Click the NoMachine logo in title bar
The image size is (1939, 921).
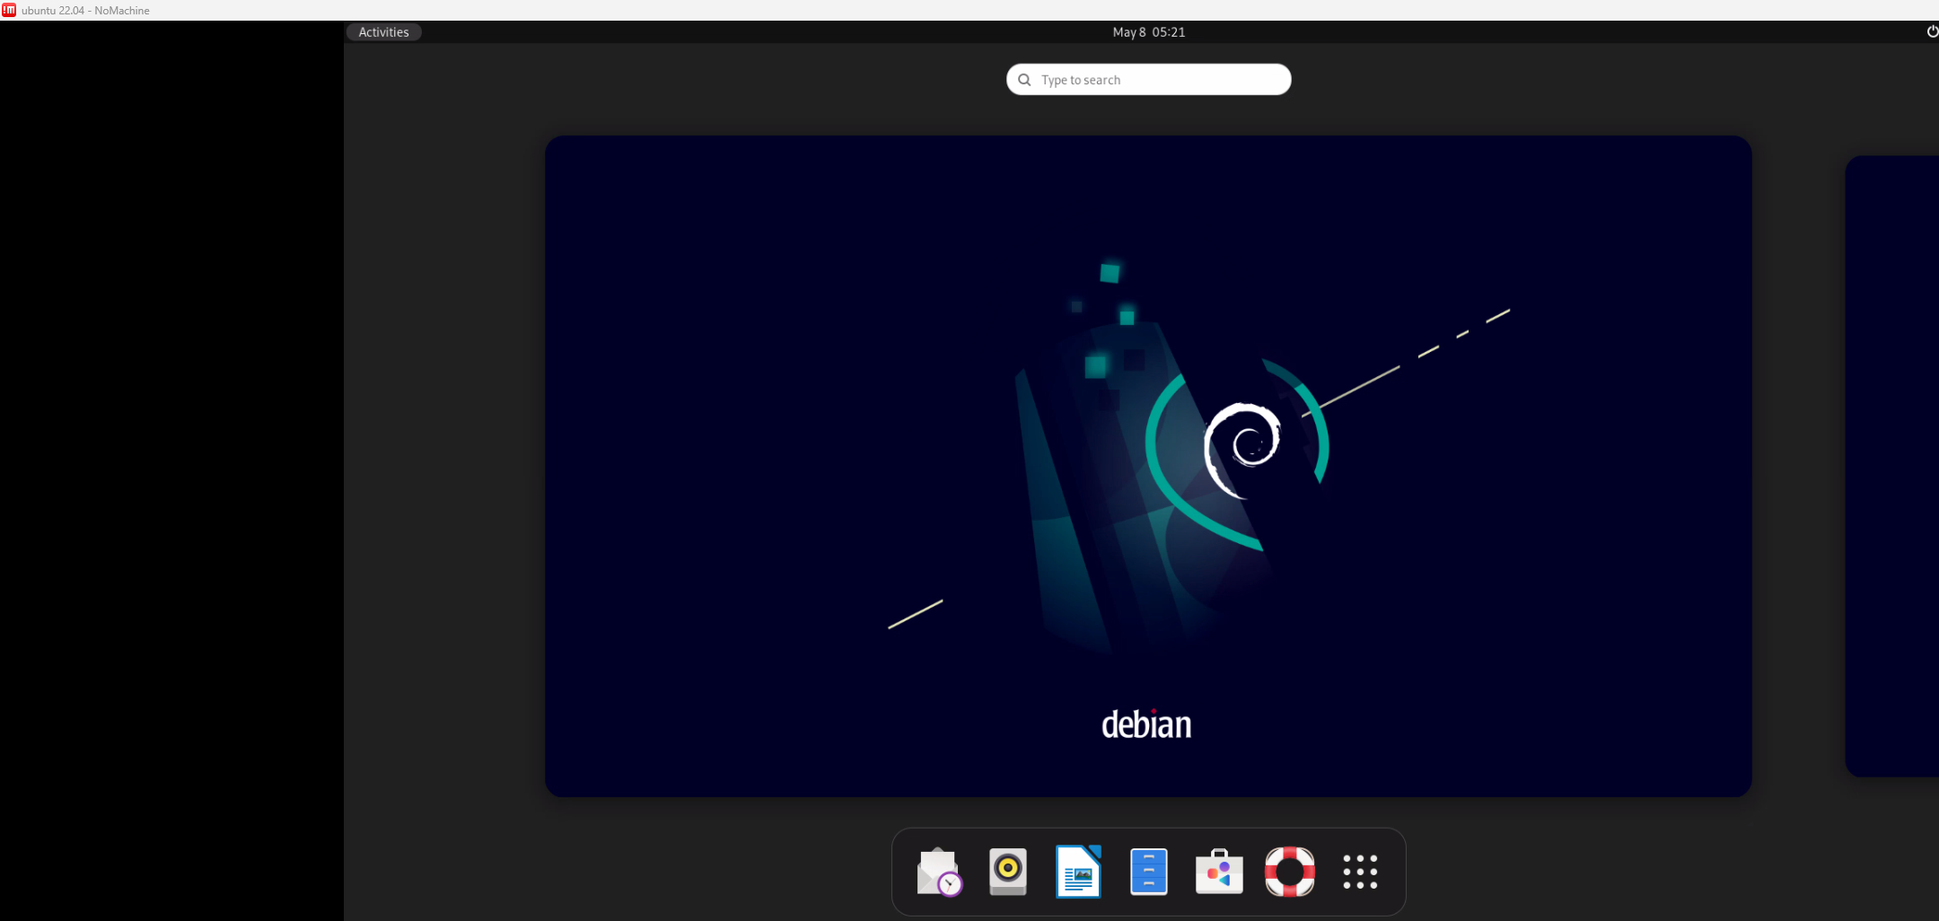point(9,10)
